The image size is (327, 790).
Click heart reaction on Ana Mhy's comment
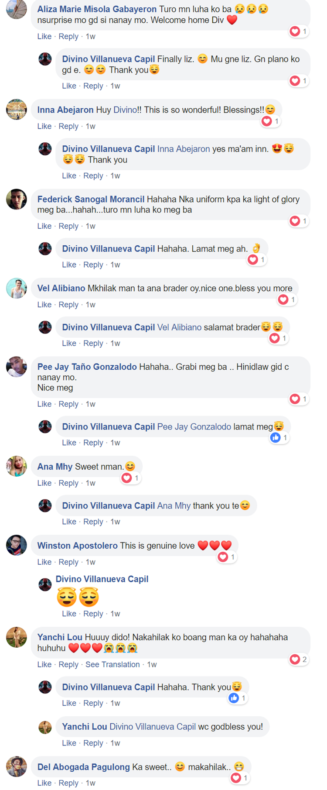click(x=130, y=478)
